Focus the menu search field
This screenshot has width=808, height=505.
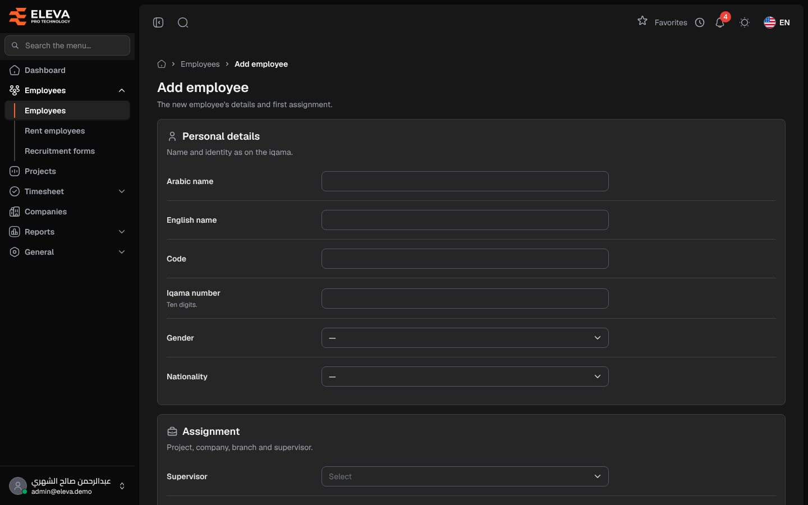(x=67, y=45)
